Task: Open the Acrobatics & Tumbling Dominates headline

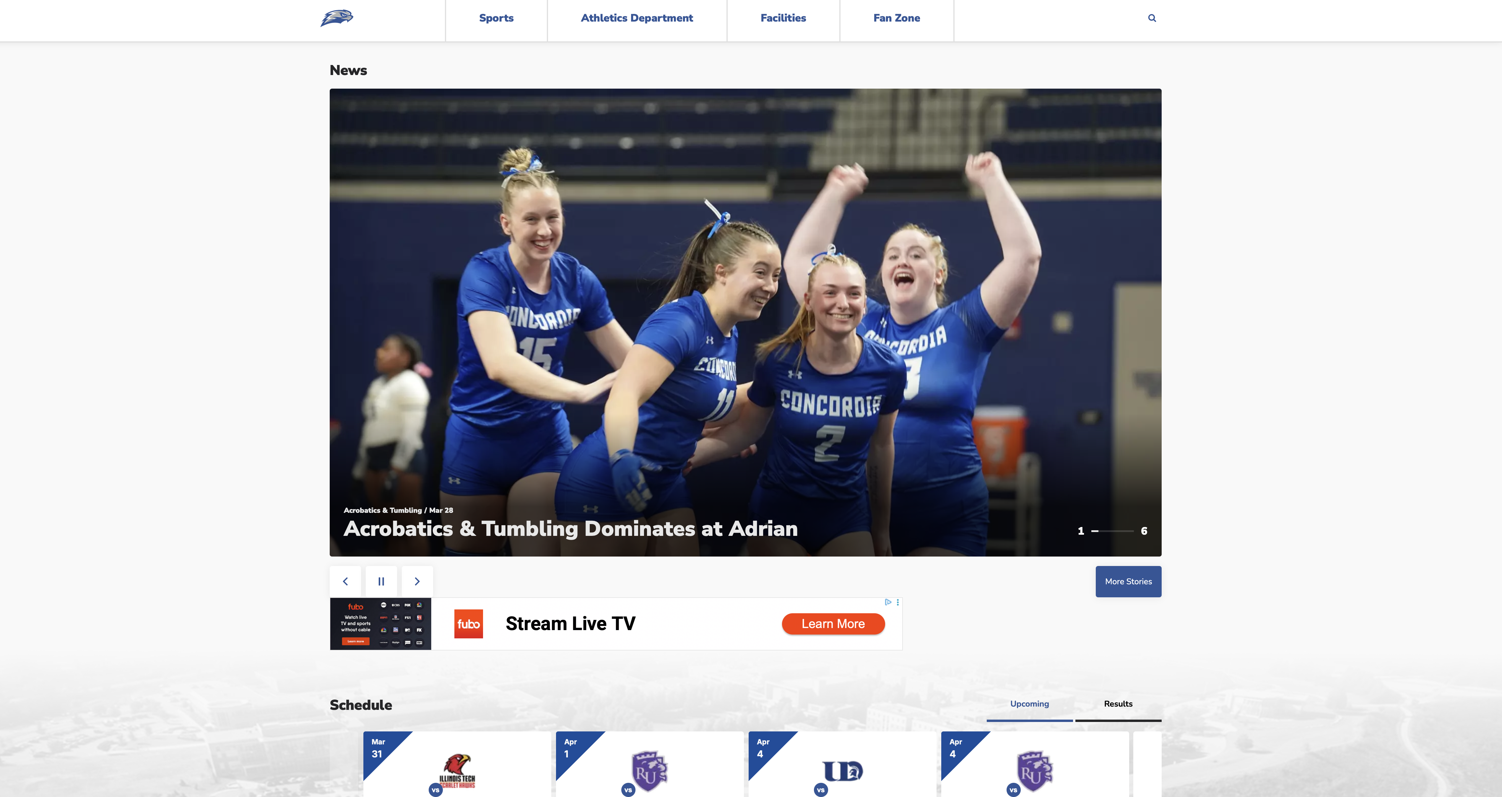Action: [571, 529]
